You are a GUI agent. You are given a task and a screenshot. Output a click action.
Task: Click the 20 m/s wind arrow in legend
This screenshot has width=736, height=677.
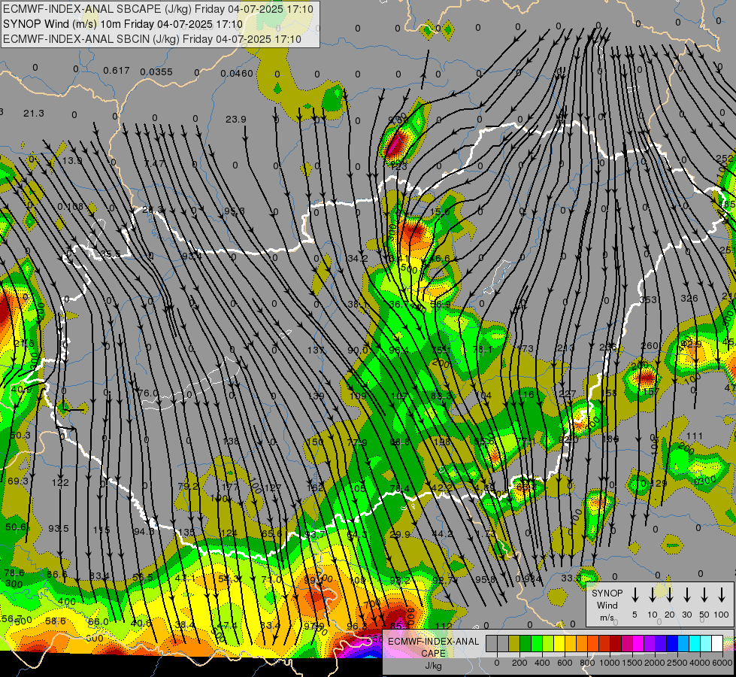669,595
